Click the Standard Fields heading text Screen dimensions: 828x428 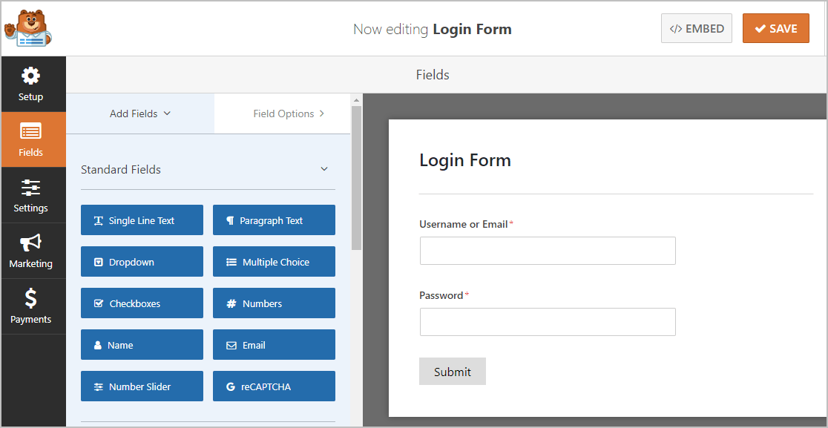pos(121,170)
